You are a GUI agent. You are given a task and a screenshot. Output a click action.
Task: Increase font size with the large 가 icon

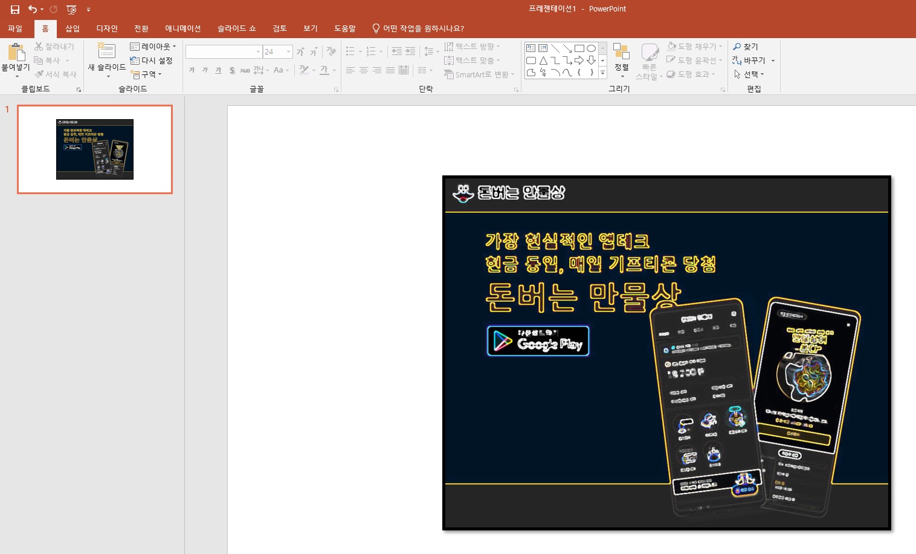click(300, 52)
